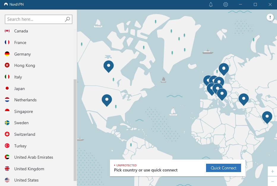Click the exclamation info icon on map
This screenshot has height=186, width=277.
tap(270, 17)
